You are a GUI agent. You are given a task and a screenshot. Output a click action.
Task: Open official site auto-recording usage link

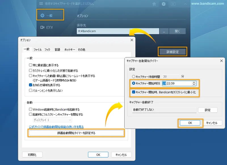point(56,127)
